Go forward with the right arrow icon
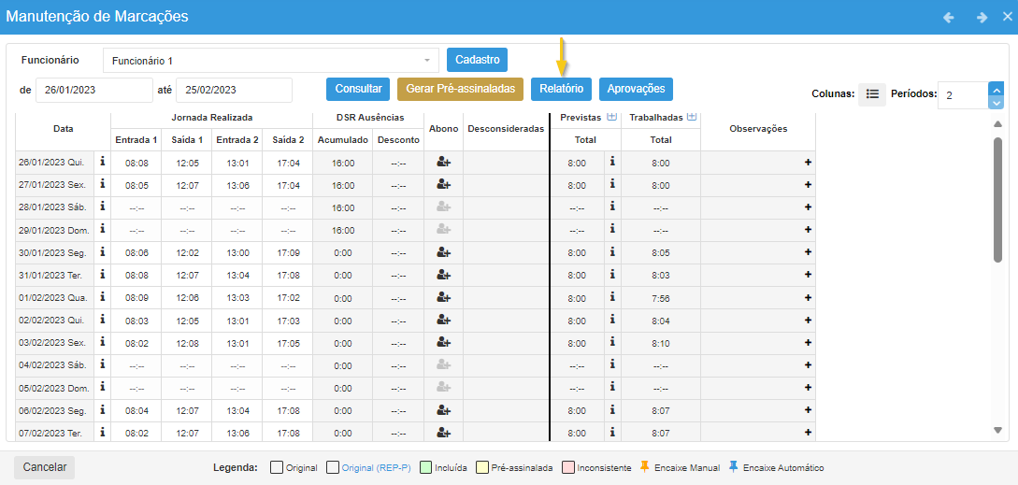The width and height of the screenshot is (1018, 485). coord(982,17)
